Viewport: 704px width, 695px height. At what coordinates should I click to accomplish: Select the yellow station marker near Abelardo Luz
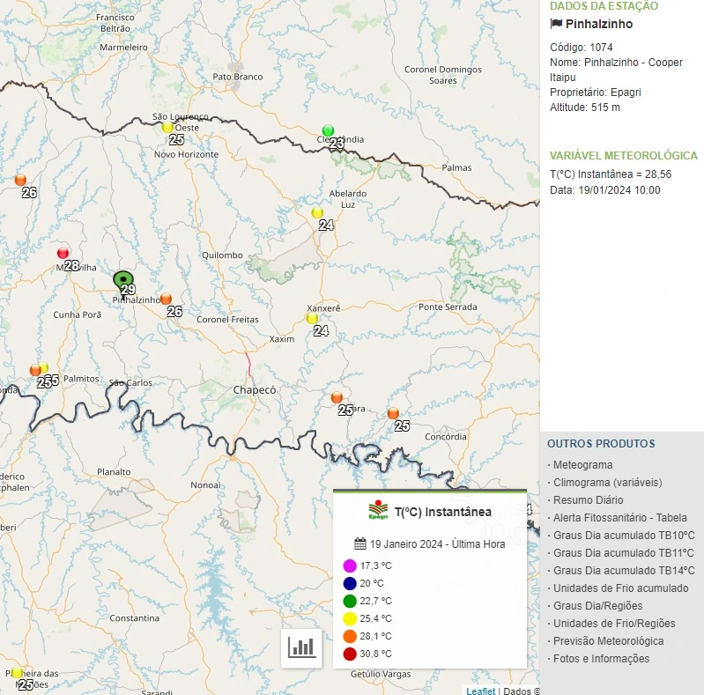click(317, 212)
